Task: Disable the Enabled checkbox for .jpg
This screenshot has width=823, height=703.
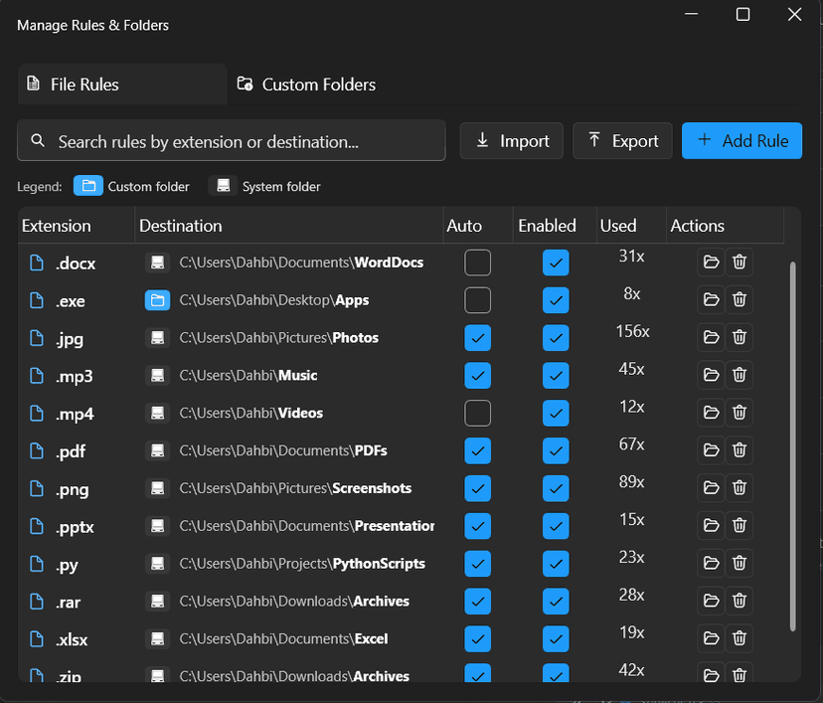Action: [x=556, y=337]
